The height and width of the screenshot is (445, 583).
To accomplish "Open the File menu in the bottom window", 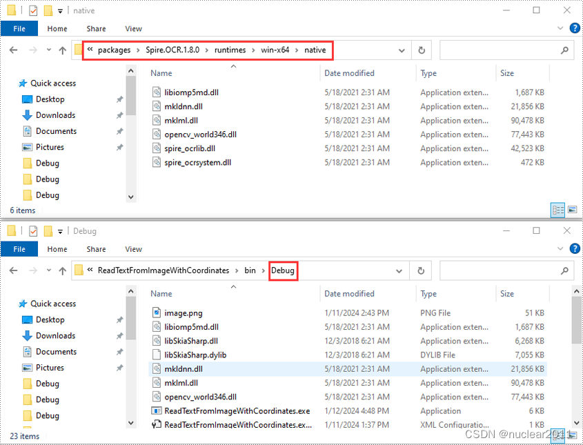I will pyautogui.click(x=19, y=249).
